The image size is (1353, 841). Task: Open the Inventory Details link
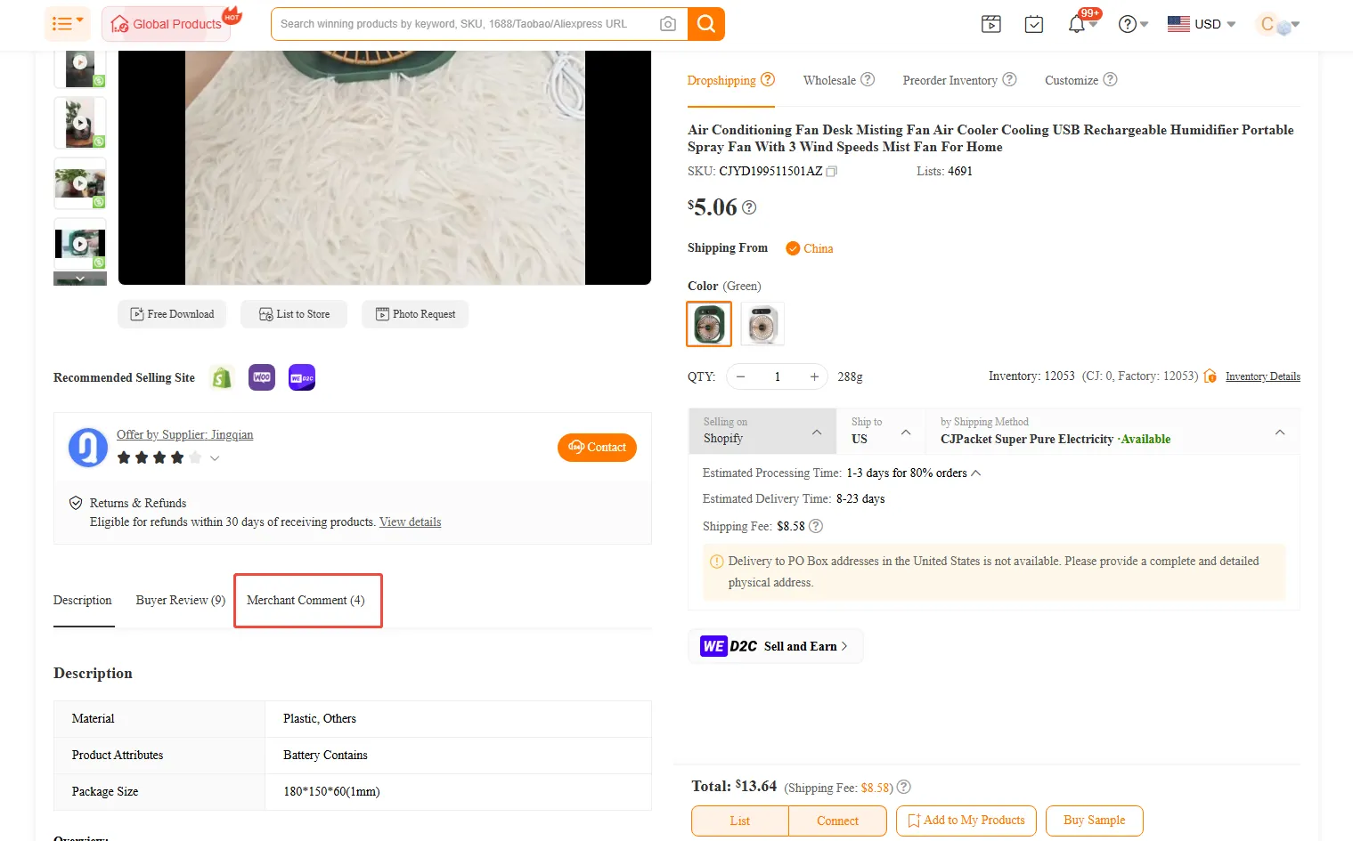(1262, 376)
